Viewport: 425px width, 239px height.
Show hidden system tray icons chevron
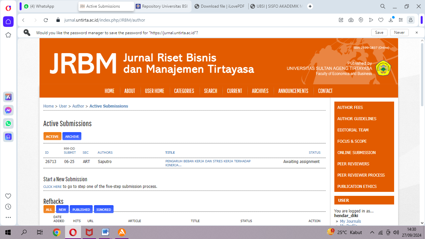372,232
